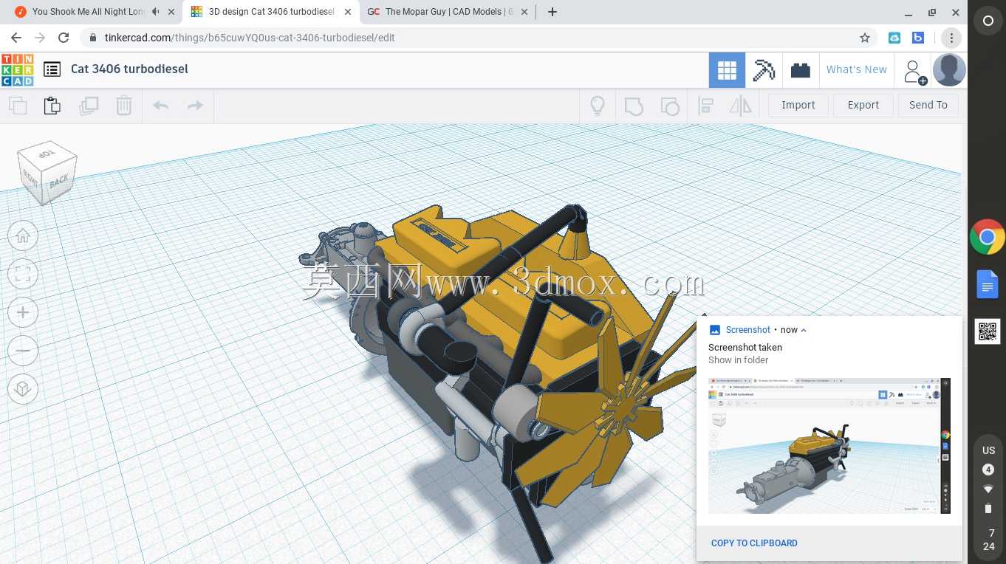Click the Copy tool icon
Screen dimensions: 1006x564
(x=18, y=106)
